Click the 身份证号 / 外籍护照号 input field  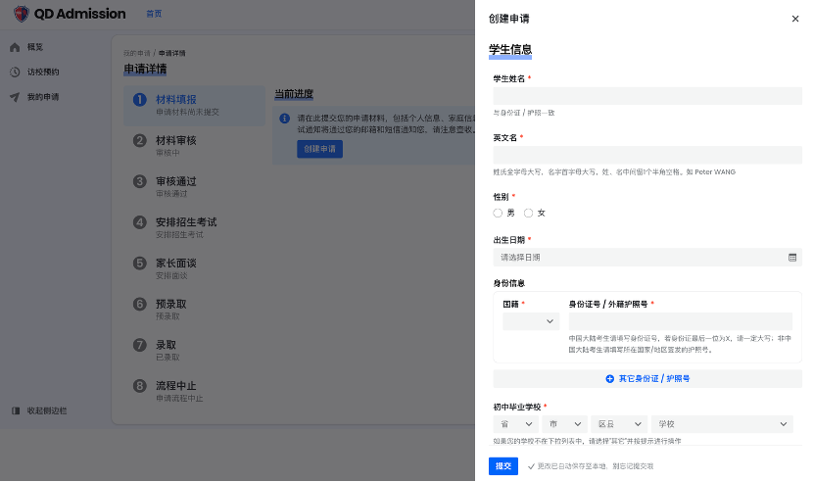(680, 321)
